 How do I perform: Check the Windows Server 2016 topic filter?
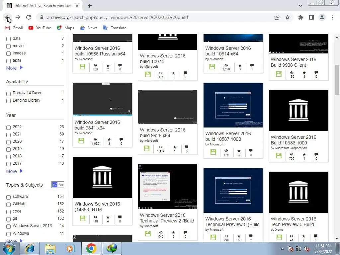tap(8, 226)
